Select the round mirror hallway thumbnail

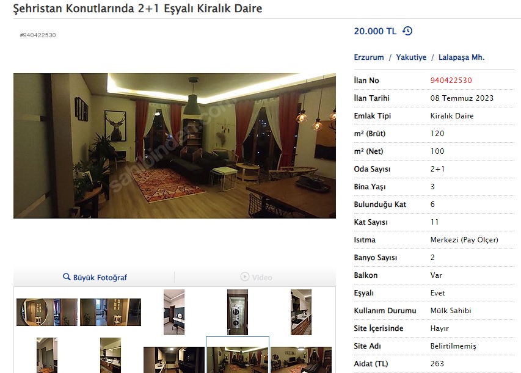[x=47, y=312]
